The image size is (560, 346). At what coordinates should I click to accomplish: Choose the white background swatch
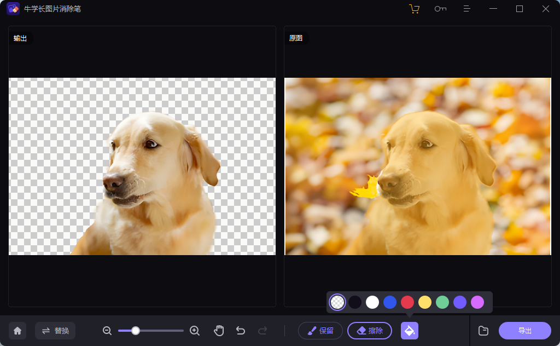pyautogui.click(x=372, y=302)
